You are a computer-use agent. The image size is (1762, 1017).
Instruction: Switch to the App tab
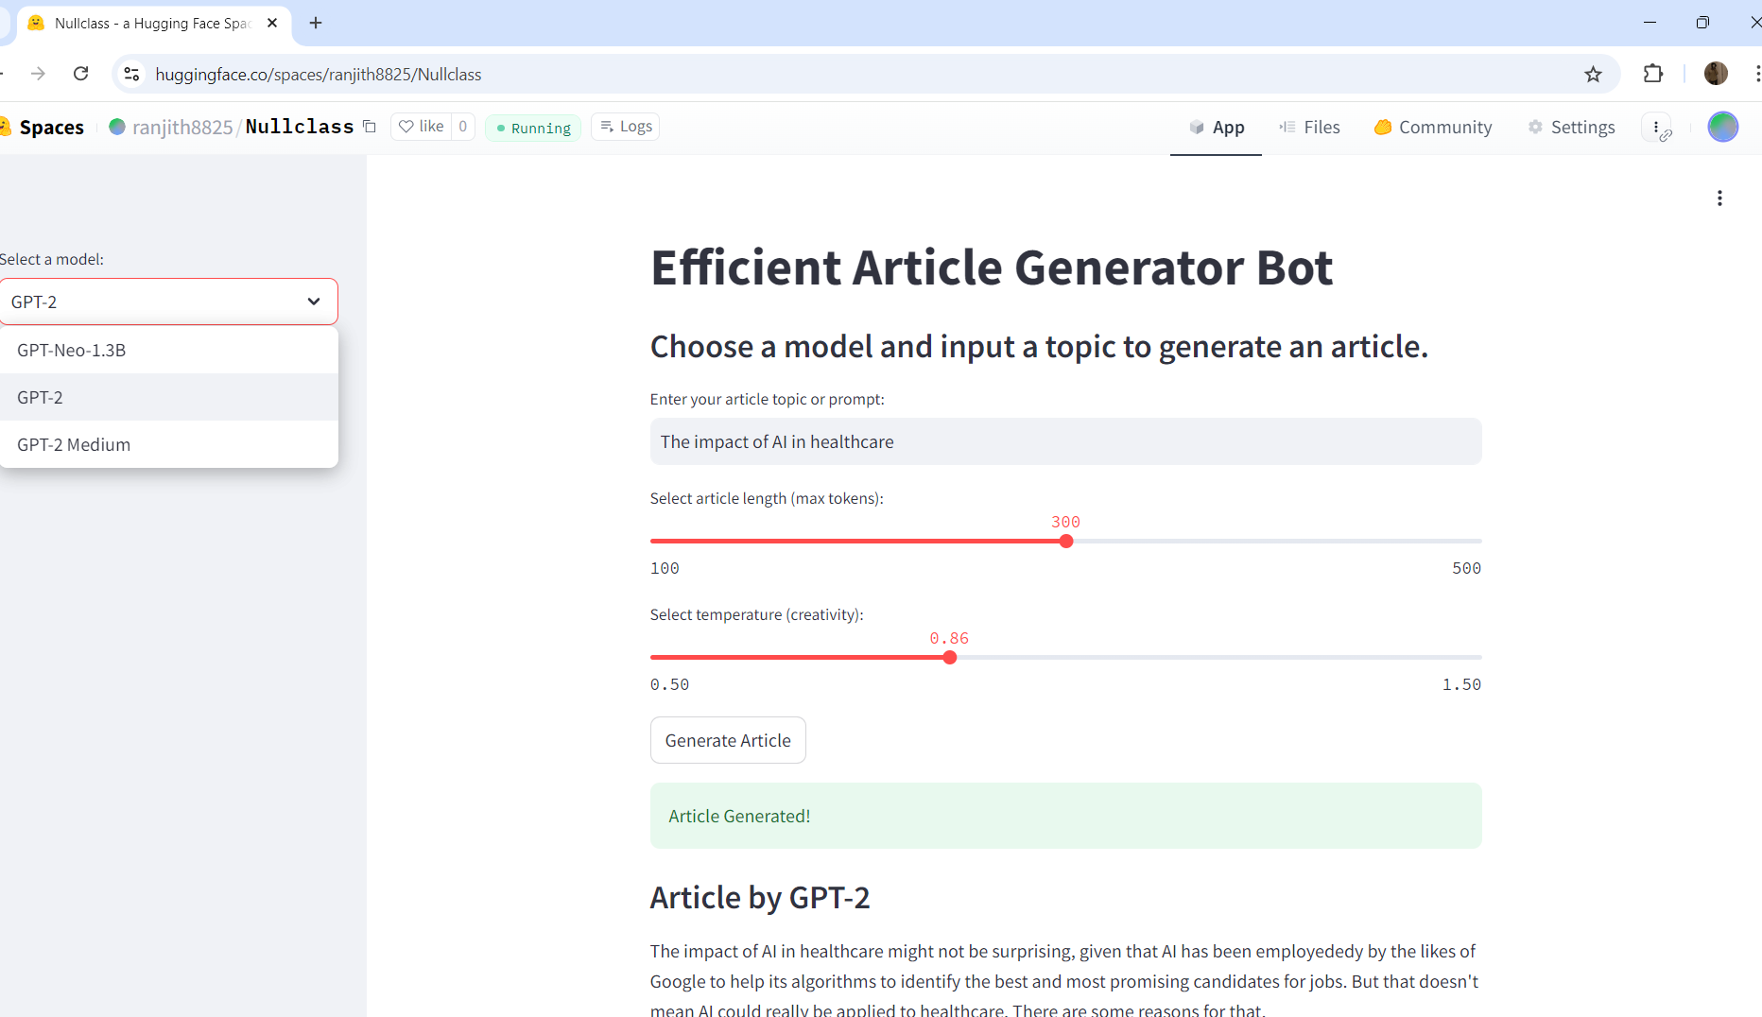pyautogui.click(x=1216, y=128)
